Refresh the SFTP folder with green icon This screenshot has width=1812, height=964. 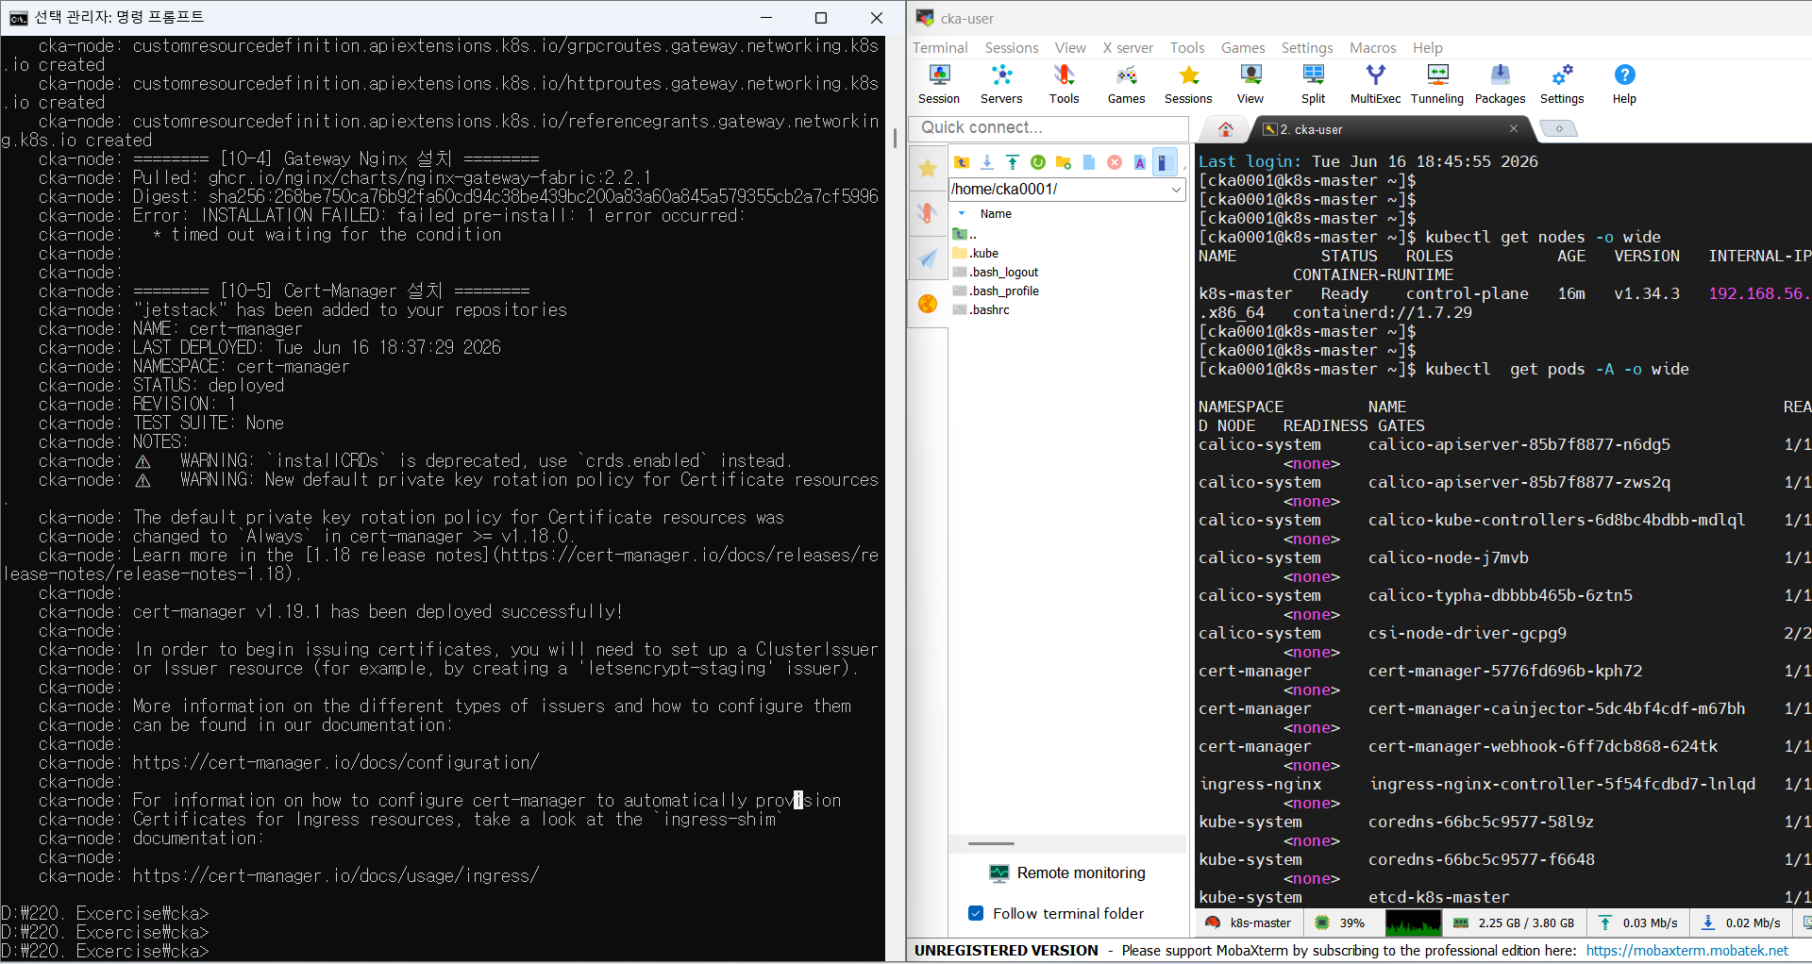1038,162
